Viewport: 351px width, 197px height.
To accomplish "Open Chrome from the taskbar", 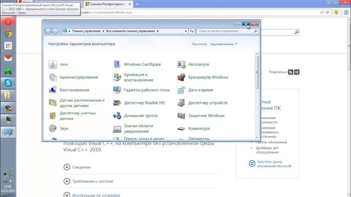I will pyautogui.click(x=8, y=34).
